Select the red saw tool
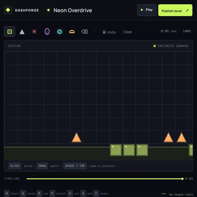This screenshot has height=197, width=197. [34, 32]
